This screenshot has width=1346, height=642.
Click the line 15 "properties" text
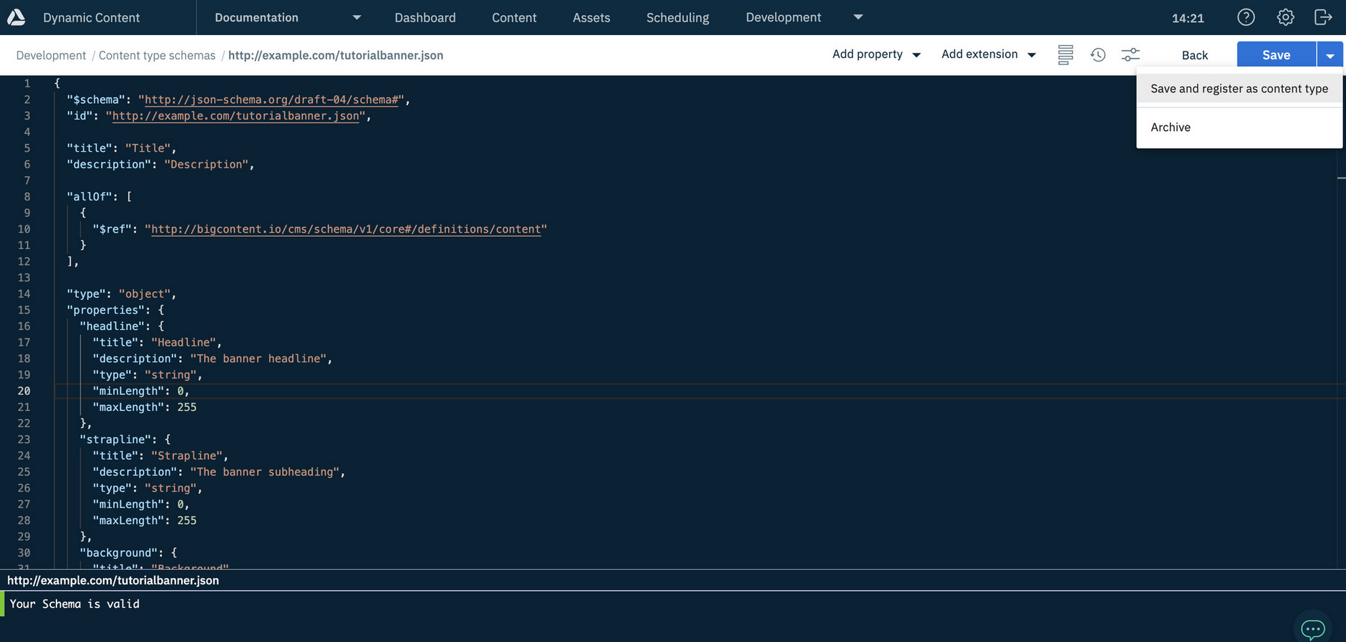click(x=106, y=310)
